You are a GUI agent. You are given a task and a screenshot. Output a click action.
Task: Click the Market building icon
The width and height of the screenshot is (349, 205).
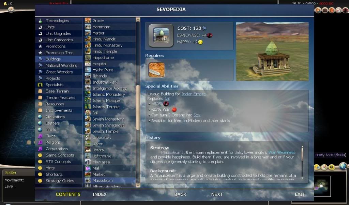88,174
